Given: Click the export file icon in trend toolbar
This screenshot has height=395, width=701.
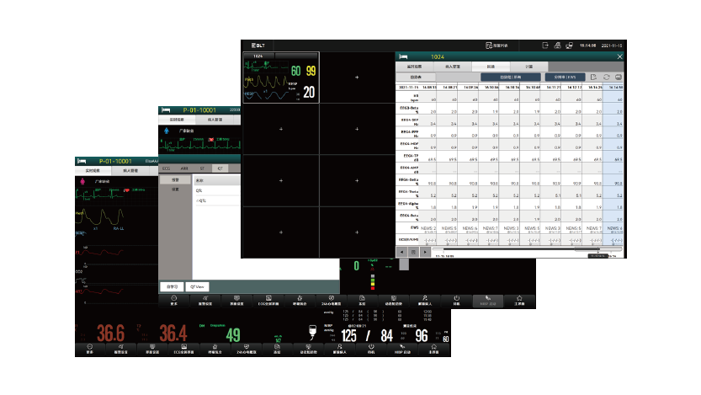Looking at the screenshot, I should 592,76.
